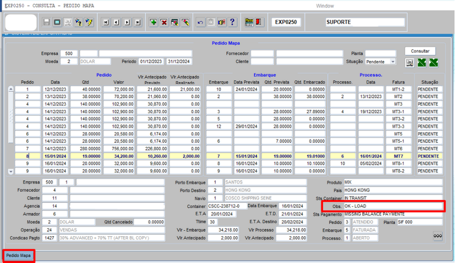Click the printer icon below Consultar
This screenshot has height=263, width=455.
(x=410, y=62)
